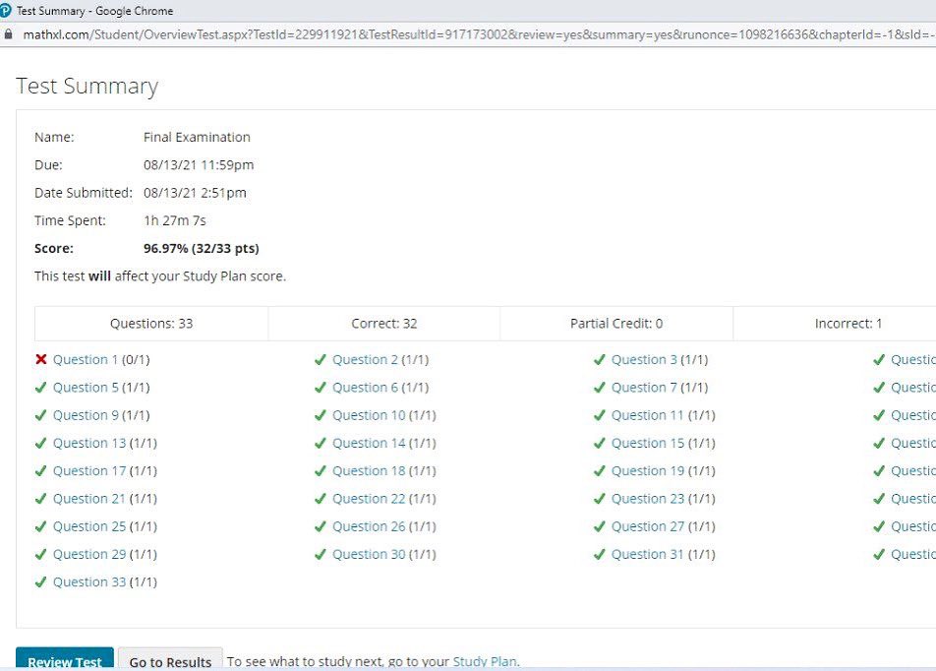Open Question 7 link
The image size is (936, 671).
coord(644,388)
